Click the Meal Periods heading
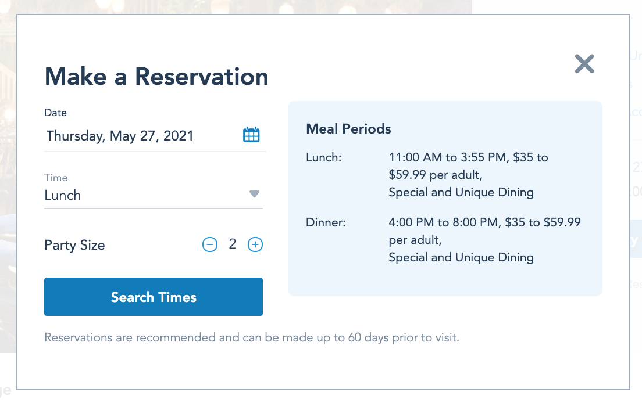The height and width of the screenshot is (403, 642). pyautogui.click(x=348, y=128)
